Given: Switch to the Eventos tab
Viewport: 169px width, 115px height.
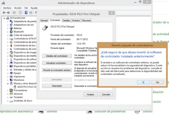Looking at the screenshot, I should tap(76, 20).
